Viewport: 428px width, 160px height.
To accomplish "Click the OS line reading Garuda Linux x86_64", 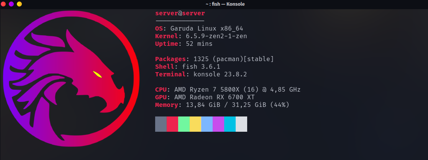I will 199,29.
